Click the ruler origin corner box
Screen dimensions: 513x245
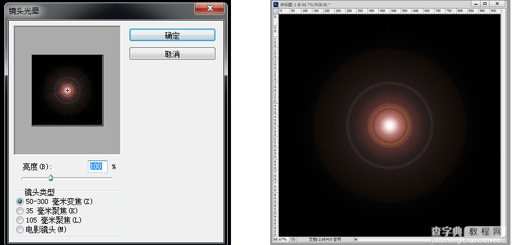point(275,11)
